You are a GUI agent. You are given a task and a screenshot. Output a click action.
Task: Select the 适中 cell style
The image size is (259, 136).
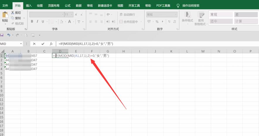(221, 21)
